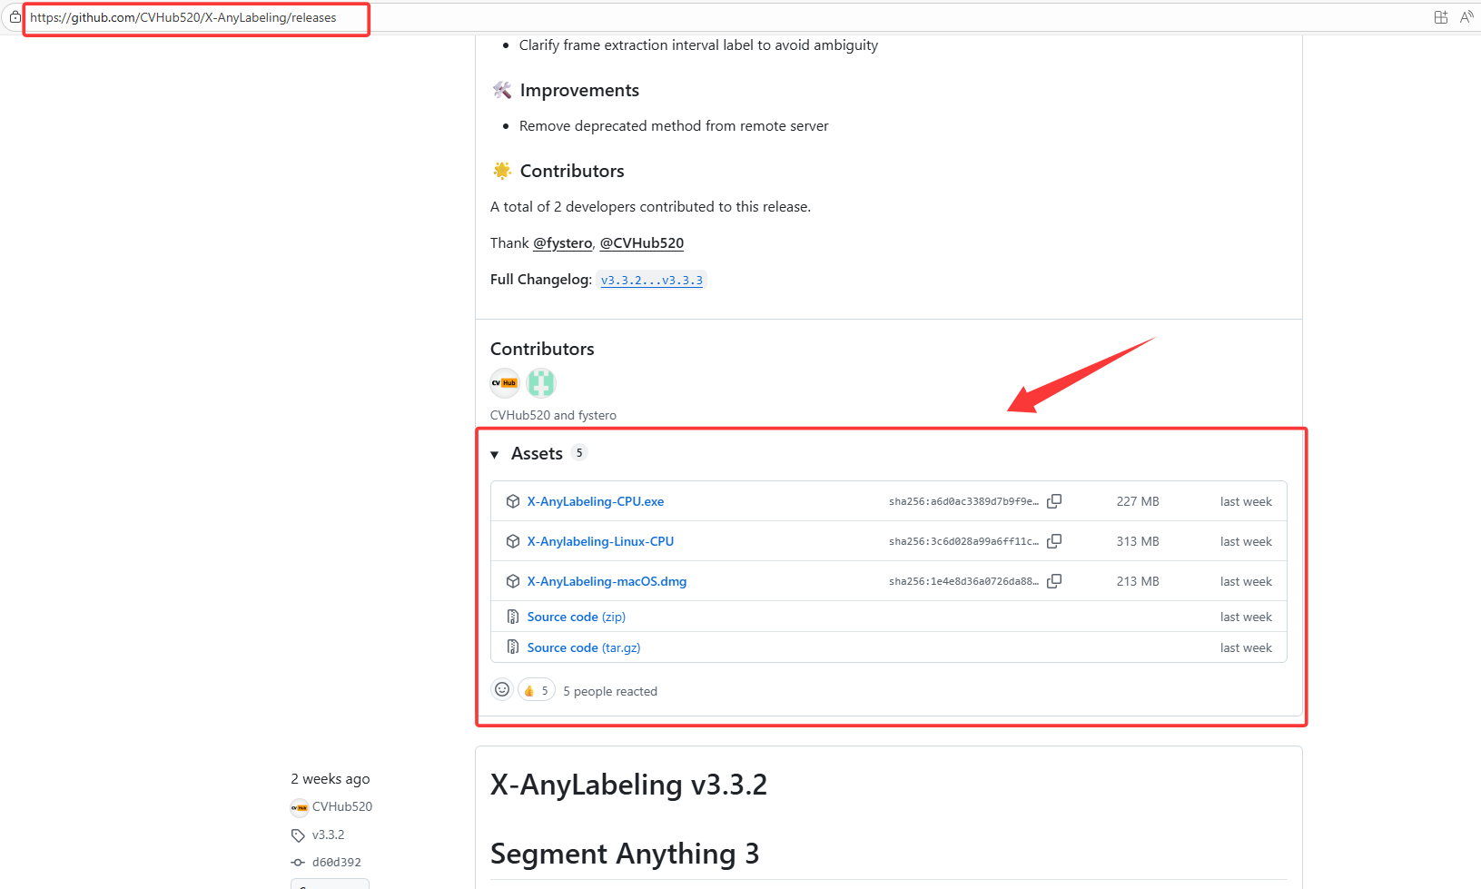Click the read aloud browser icon
This screenshot has width=1481, height=889.
[1466, 17]
